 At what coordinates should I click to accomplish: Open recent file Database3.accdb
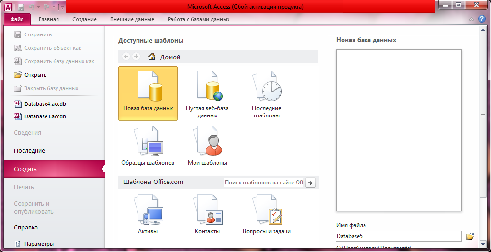pos(40,116)
